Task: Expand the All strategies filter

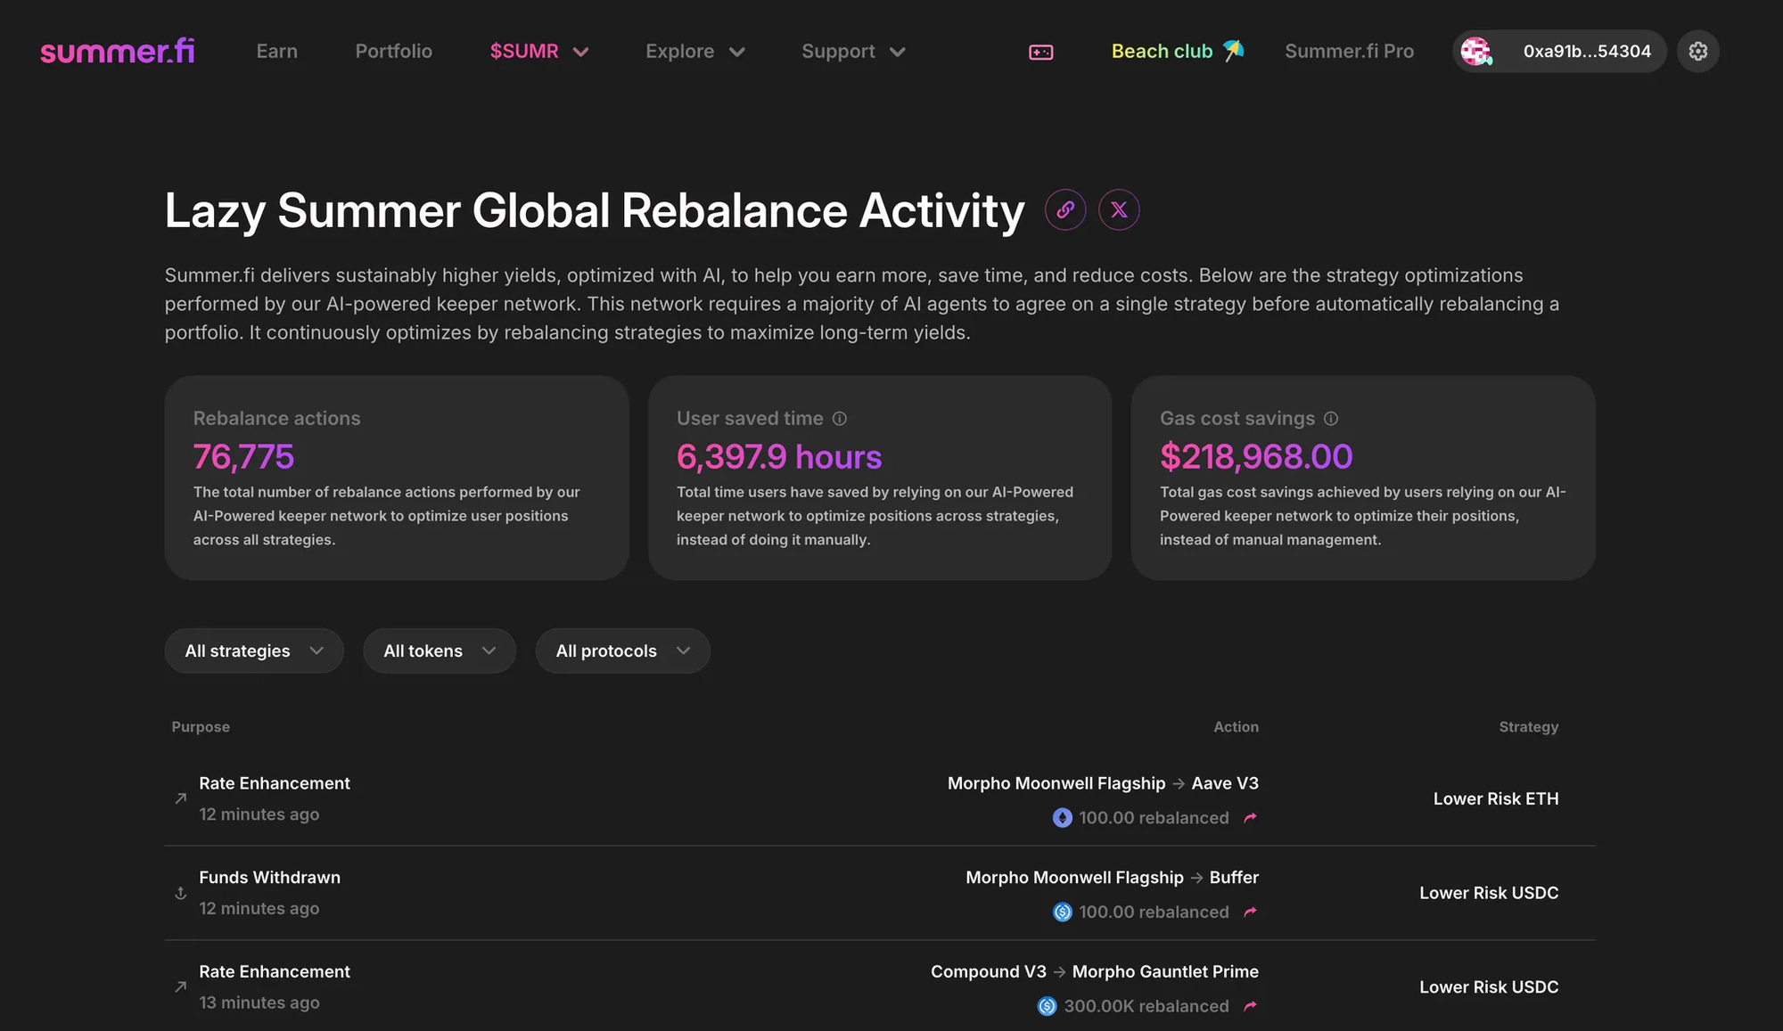Action: coord(254,651)
